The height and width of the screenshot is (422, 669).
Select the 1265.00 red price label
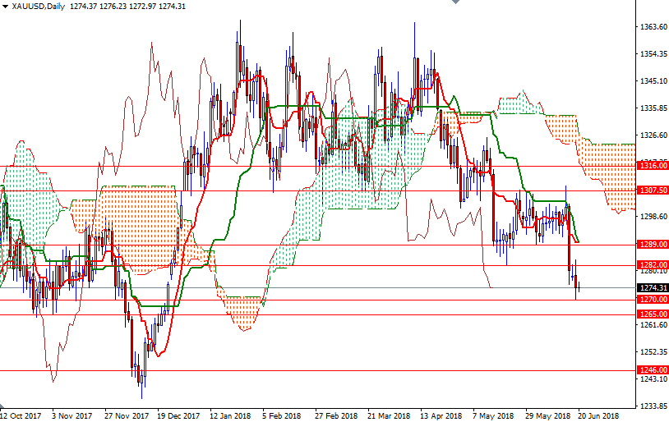651,314
